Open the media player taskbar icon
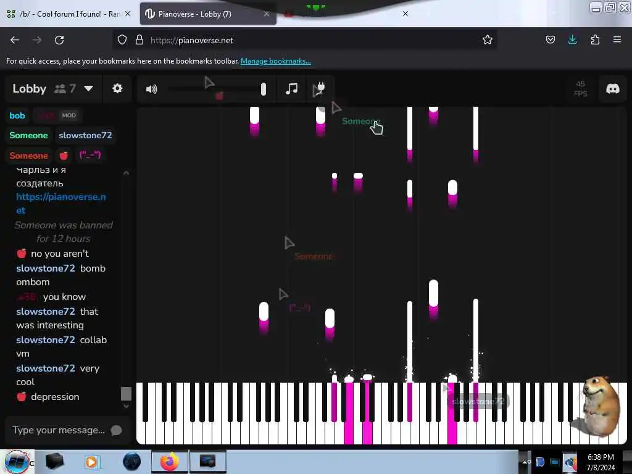Viewport: 632px width, 474px height. [93, 462]
